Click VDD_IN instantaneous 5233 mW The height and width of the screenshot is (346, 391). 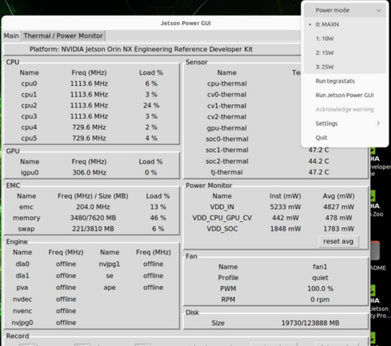285,207
